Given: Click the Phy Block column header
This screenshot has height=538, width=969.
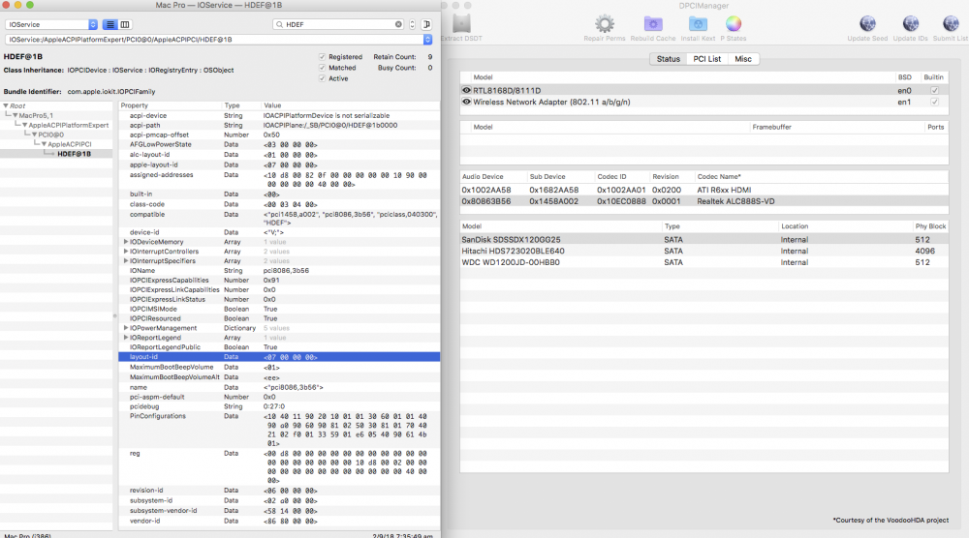Looking at the screenshot, I should coord(930,226).
